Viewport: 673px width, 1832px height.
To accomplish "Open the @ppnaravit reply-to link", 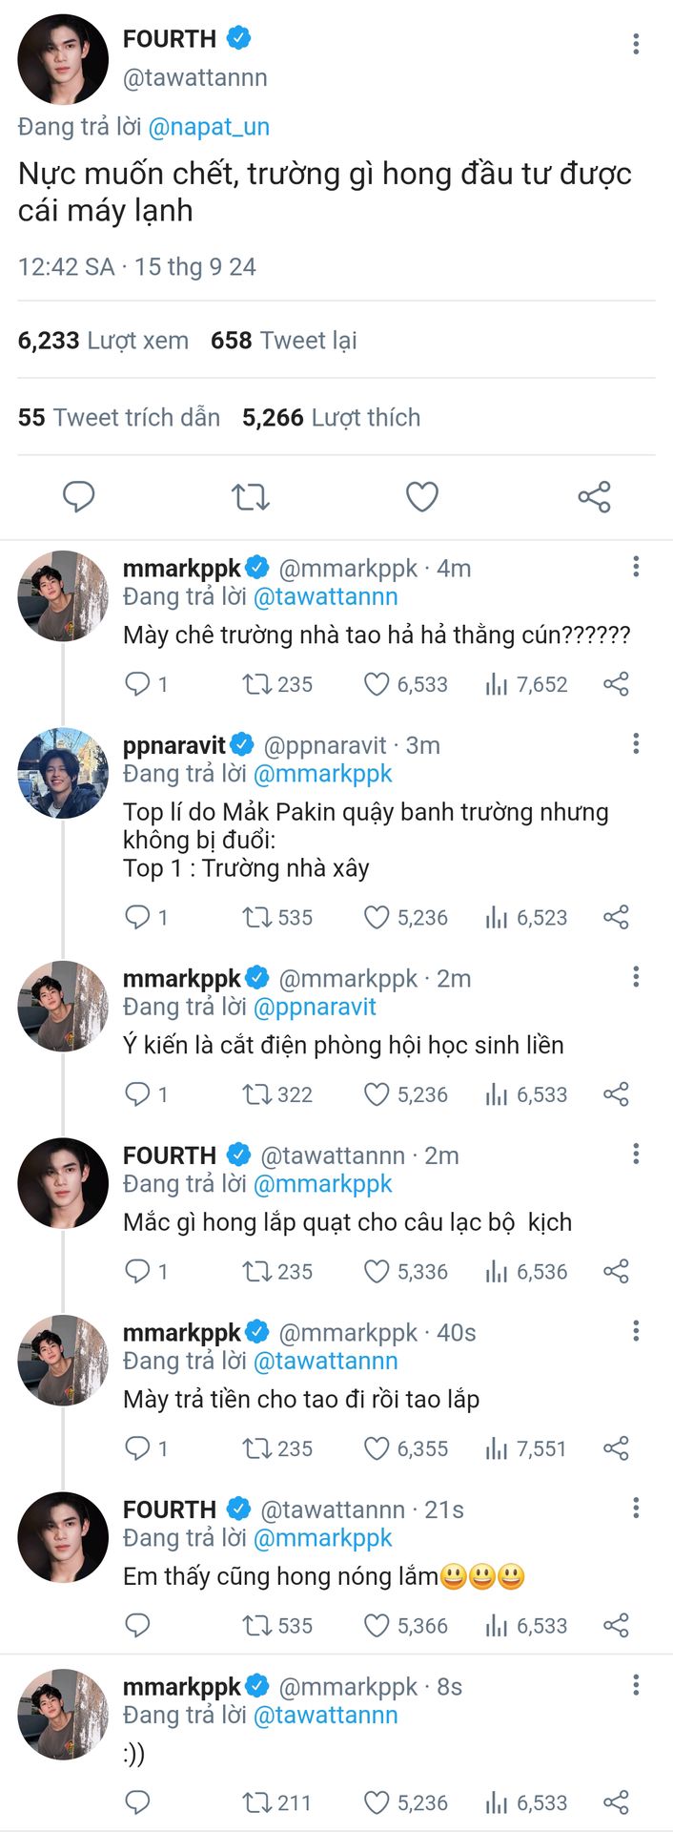I will [x=315, y=1007].
